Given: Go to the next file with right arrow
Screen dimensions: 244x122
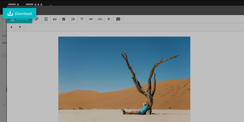Looking at the screenshot, I should pyautogui.click(x=20, y=27).
